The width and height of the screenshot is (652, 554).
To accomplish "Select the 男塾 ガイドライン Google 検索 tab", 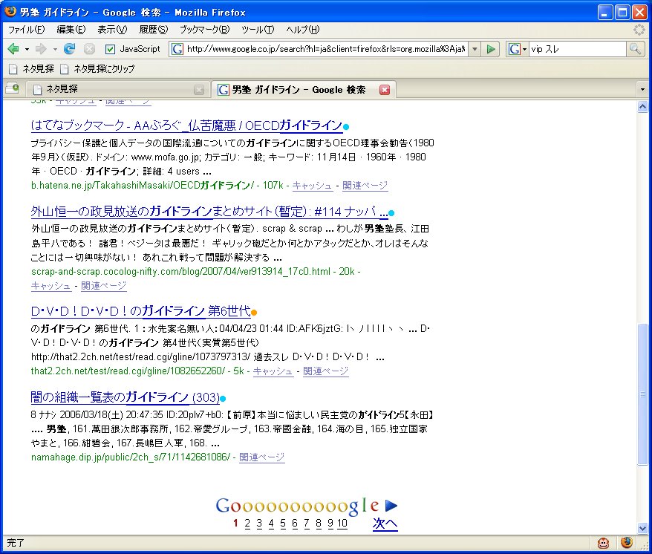I will click(x=304, y=89).
